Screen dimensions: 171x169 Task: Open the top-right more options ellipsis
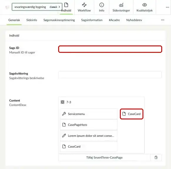click(x=167, y=7)
